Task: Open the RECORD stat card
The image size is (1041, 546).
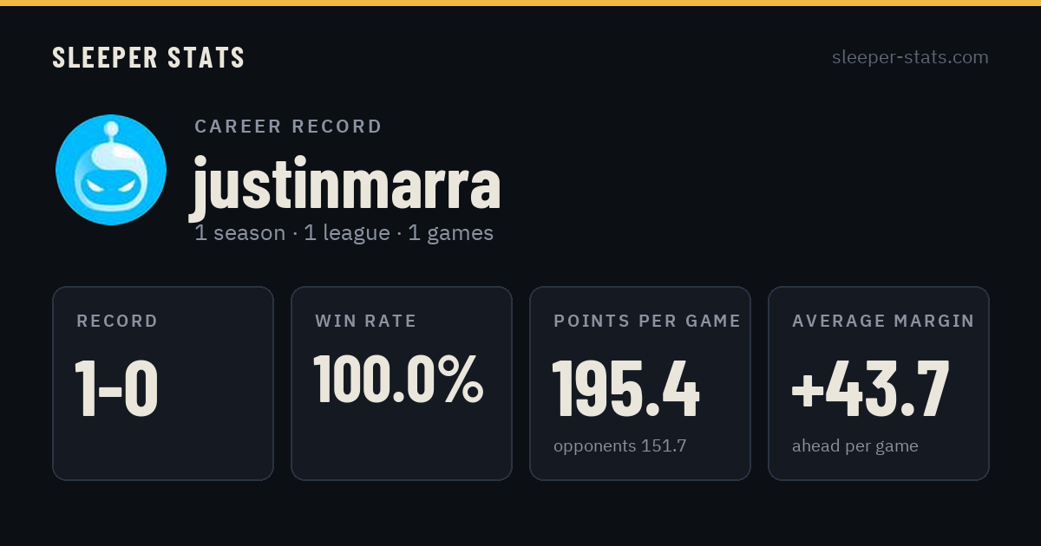Action: [163, 383]
